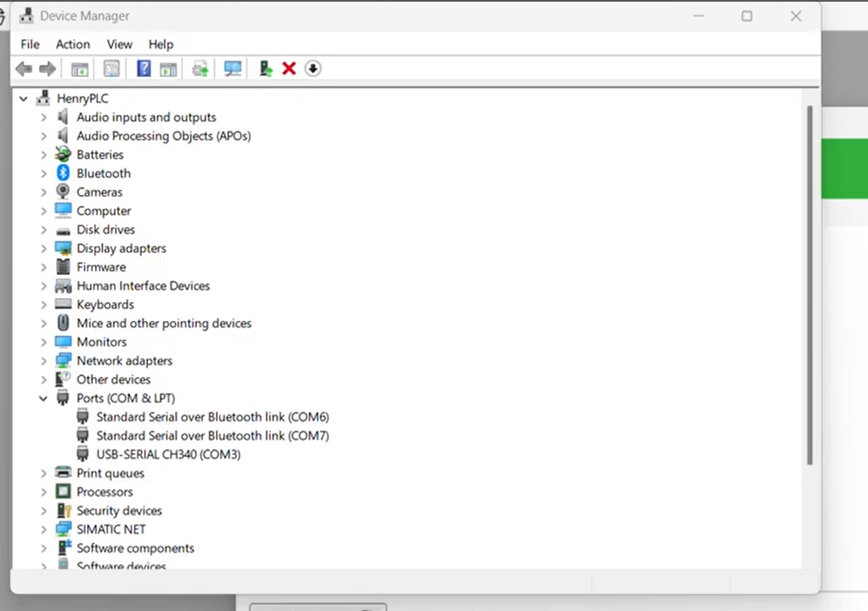
Task: Click the Properties toolbar icon
Action: click(x=111, y=69)
